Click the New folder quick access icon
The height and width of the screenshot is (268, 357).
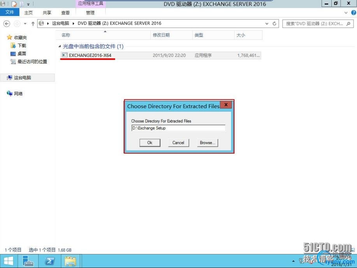22,4
